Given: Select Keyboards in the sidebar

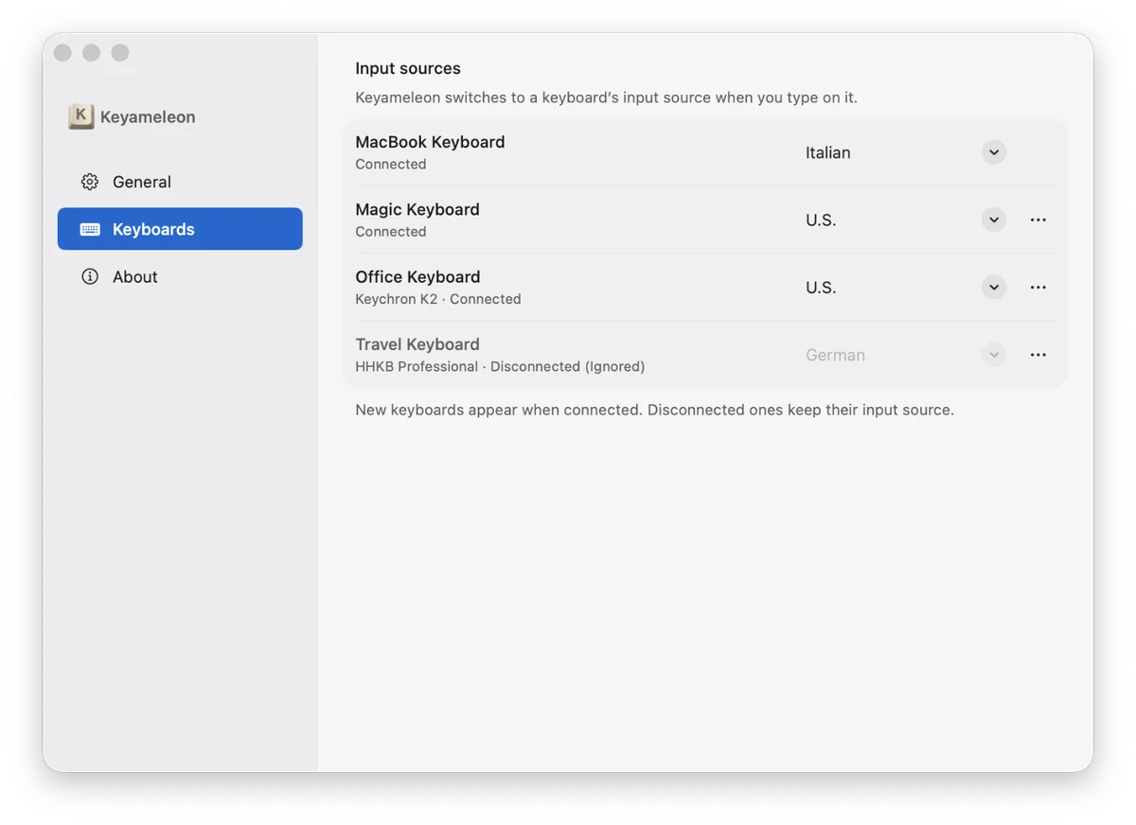Looking at the screenshot, I should tap(180, 229).
